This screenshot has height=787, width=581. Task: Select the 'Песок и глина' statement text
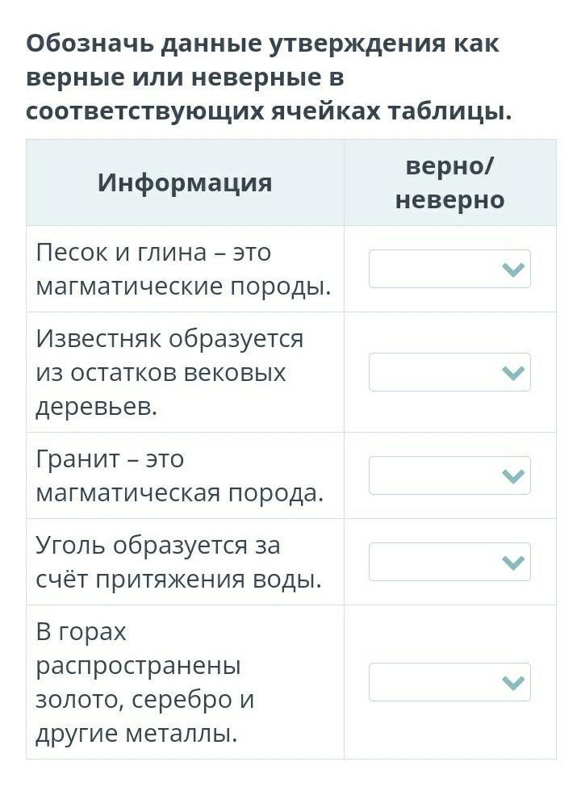click(183, 270)
